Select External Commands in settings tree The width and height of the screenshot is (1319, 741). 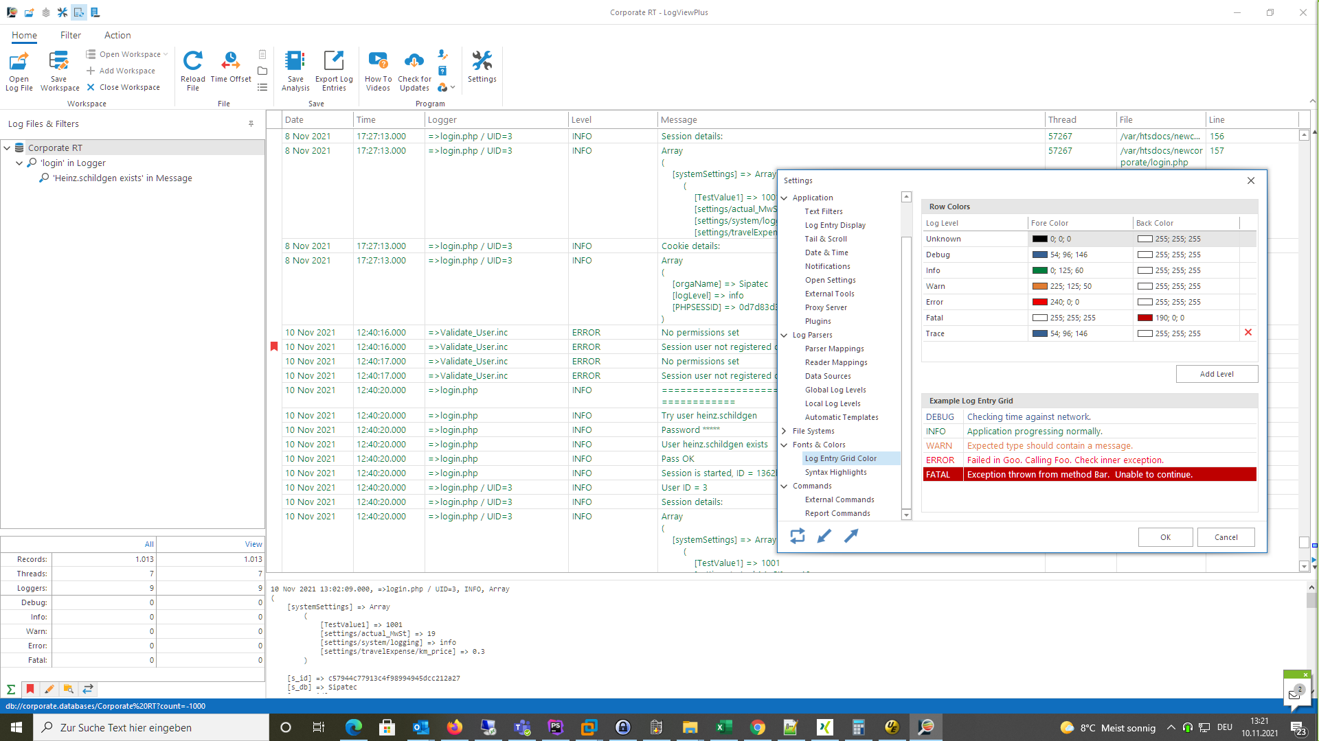[x=839, y=499]
